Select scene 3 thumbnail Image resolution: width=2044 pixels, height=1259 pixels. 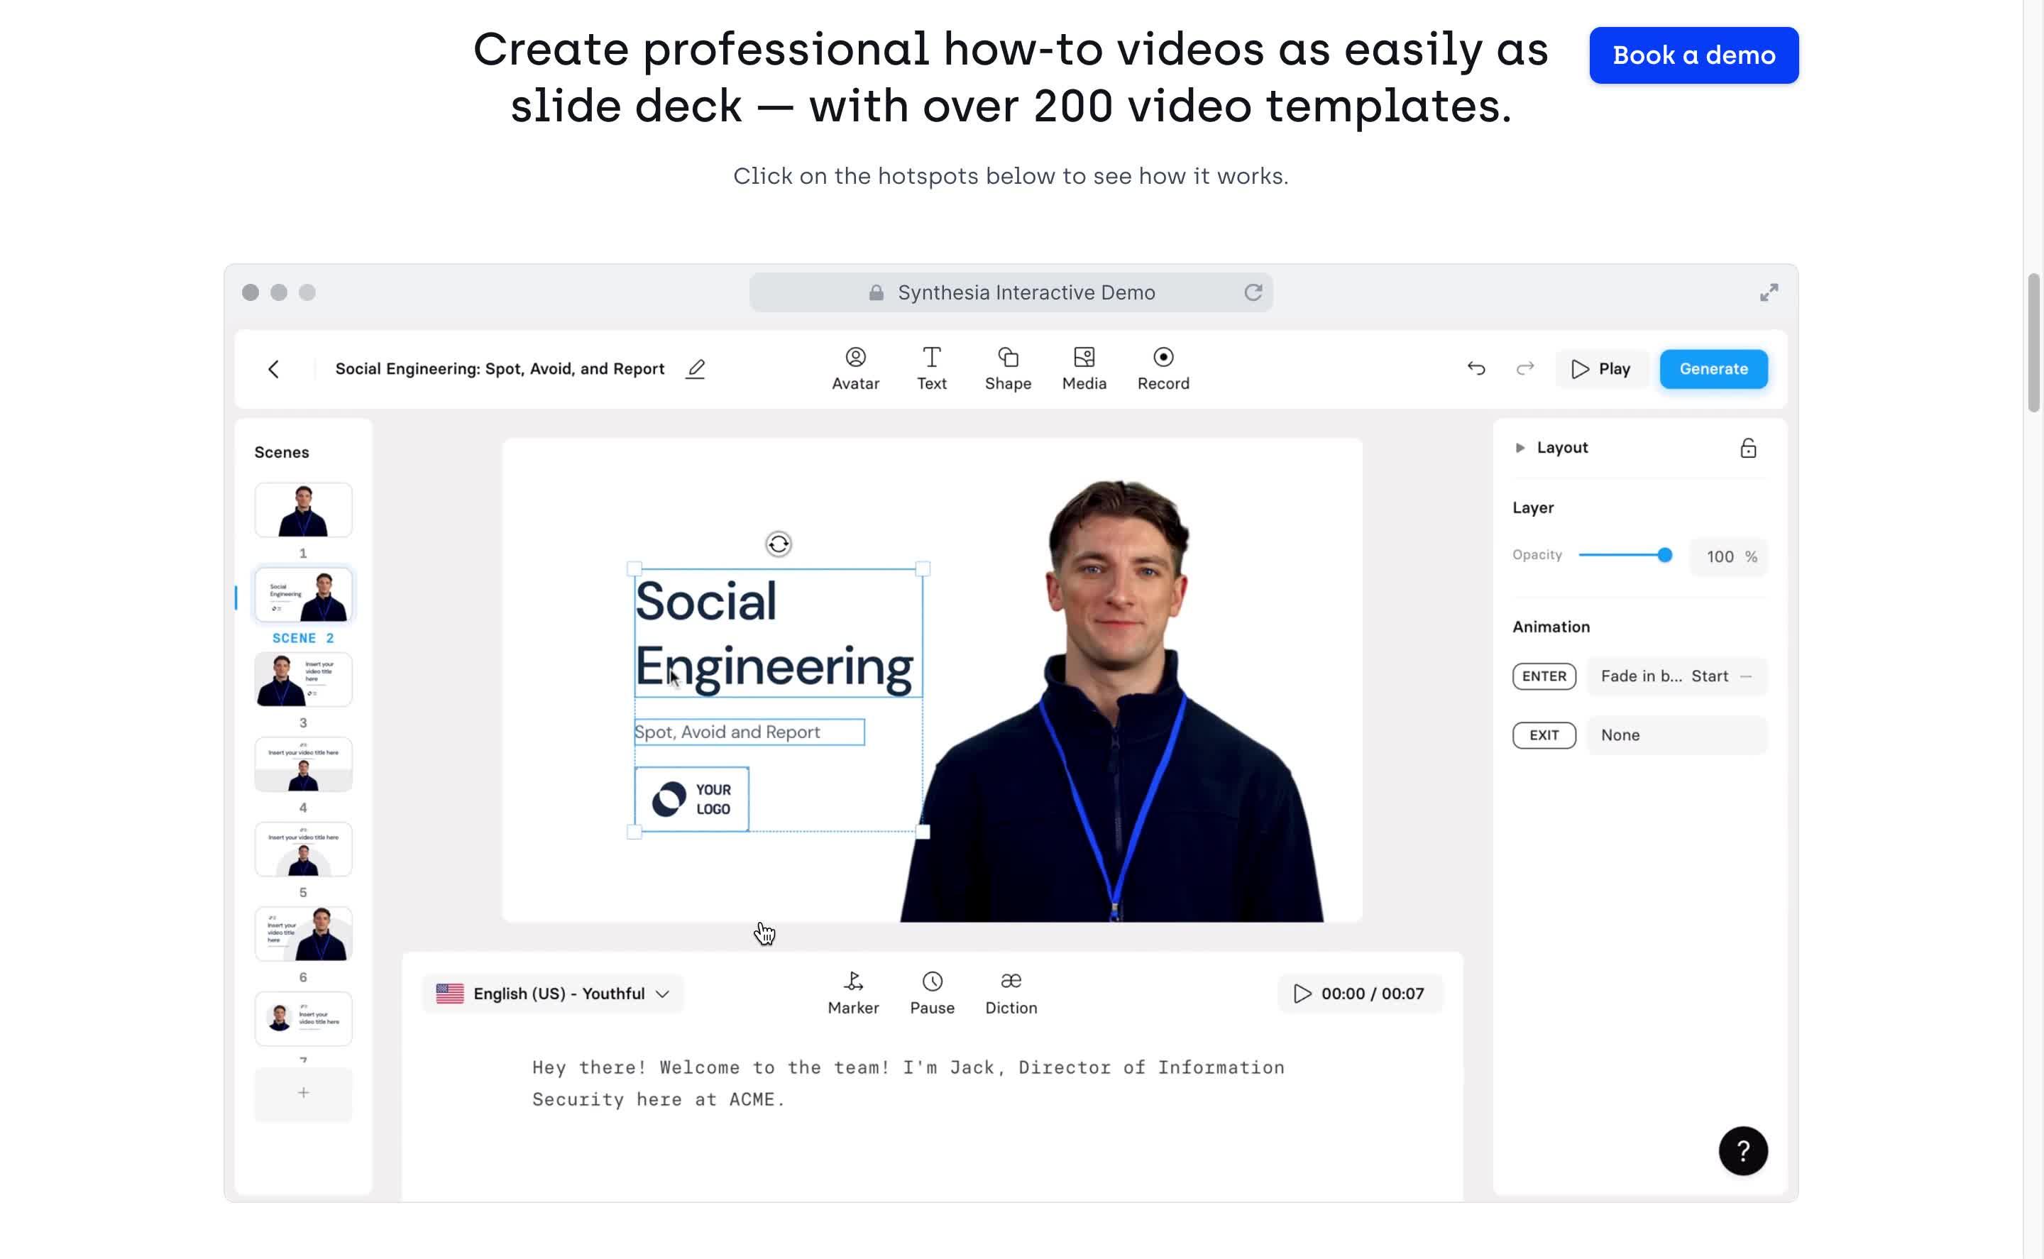click(303, 679)
